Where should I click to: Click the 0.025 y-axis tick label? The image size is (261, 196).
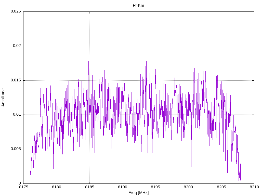(16, 11)
